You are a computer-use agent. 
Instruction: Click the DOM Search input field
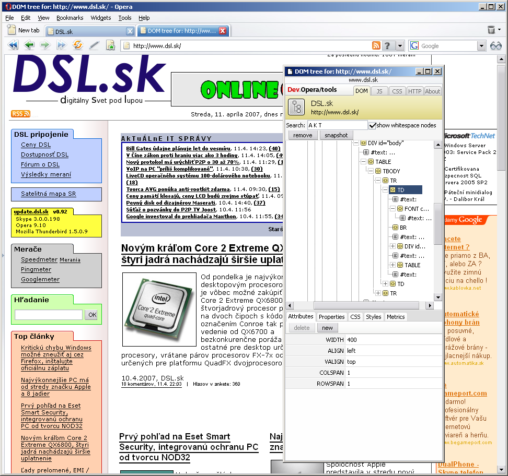(x=337, y=125)
